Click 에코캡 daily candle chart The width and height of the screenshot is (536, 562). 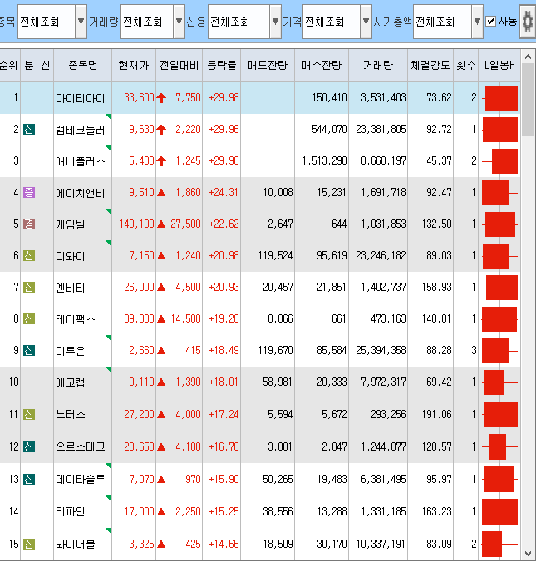[499, 382]
